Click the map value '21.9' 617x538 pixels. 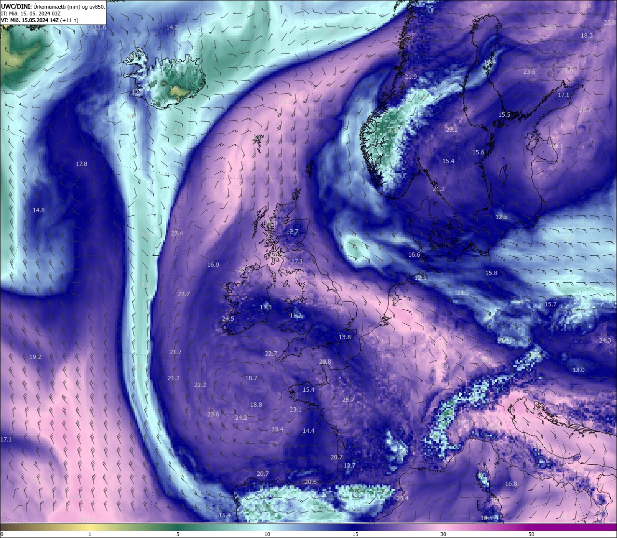pos(411,77)
